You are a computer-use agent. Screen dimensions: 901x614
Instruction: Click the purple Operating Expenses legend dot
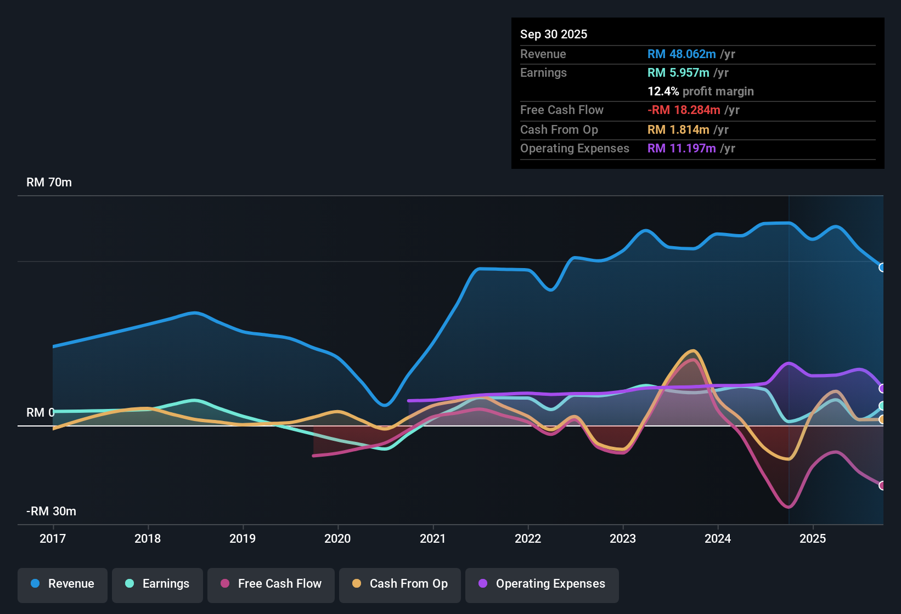482,584
